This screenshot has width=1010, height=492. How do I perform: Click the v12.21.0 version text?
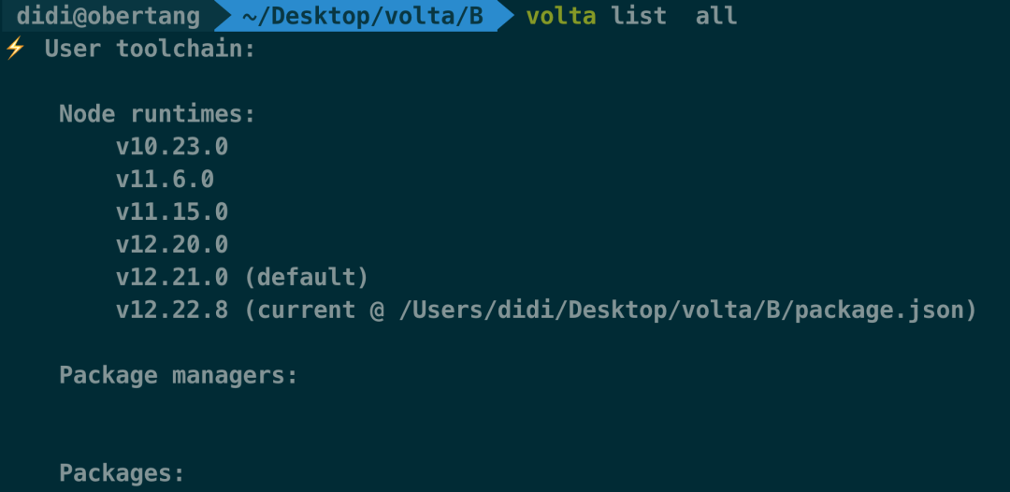(x=172, y=278)
